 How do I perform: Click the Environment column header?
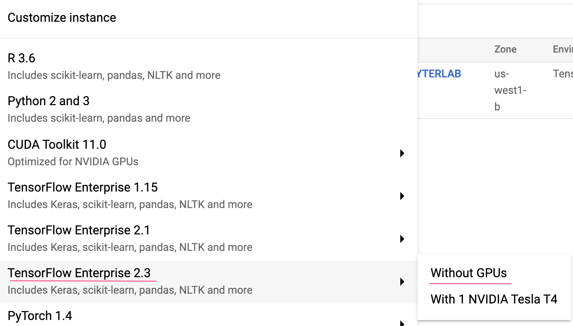click(562, 49)
